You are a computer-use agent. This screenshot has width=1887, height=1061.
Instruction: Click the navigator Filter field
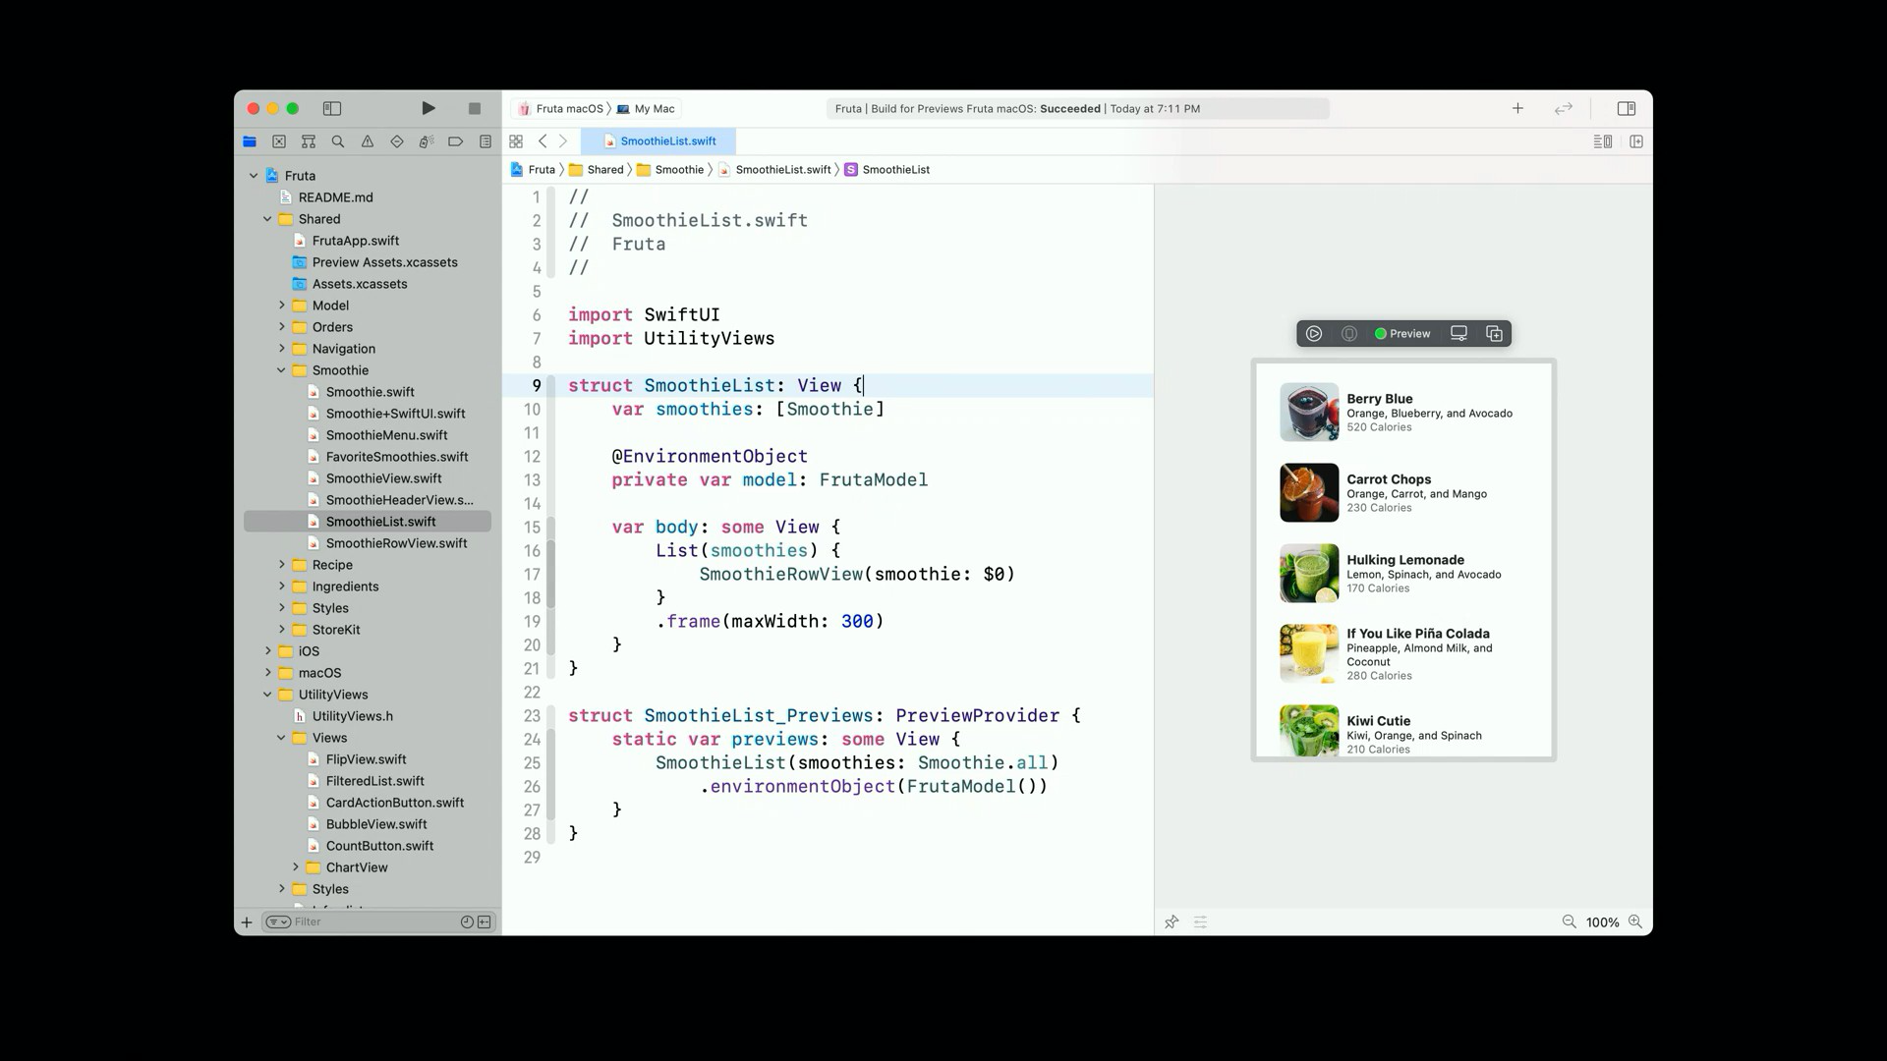[x=373, y=922]
